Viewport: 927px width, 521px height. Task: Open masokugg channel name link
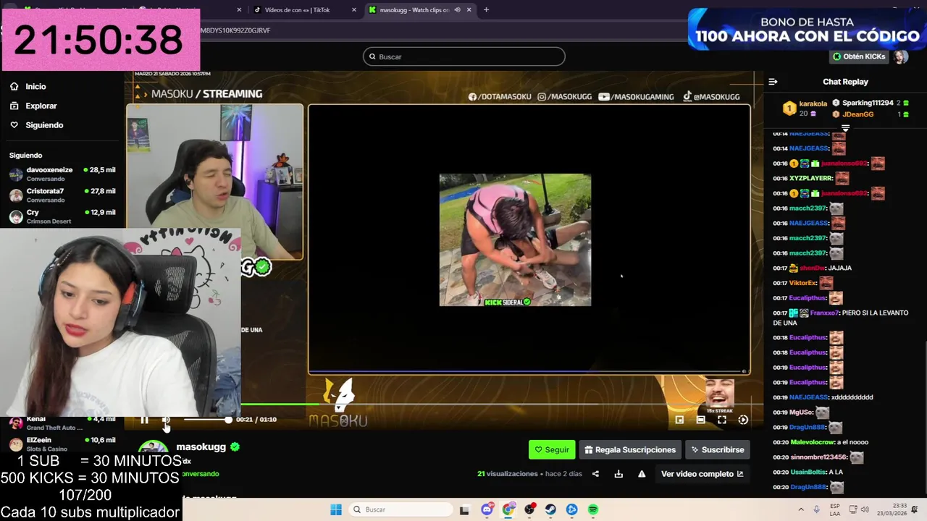pyautogui.click(x=201, y=447)
